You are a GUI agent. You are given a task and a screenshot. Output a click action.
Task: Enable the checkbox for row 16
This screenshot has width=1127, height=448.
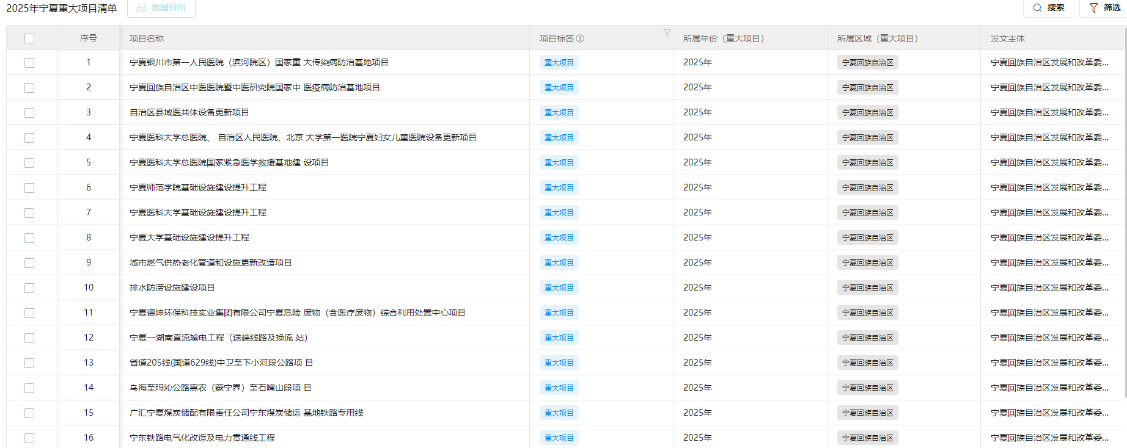29,438
